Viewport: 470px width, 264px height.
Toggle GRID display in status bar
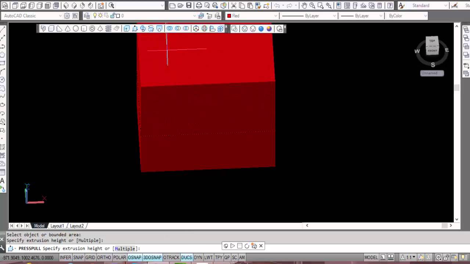[90, 257]
